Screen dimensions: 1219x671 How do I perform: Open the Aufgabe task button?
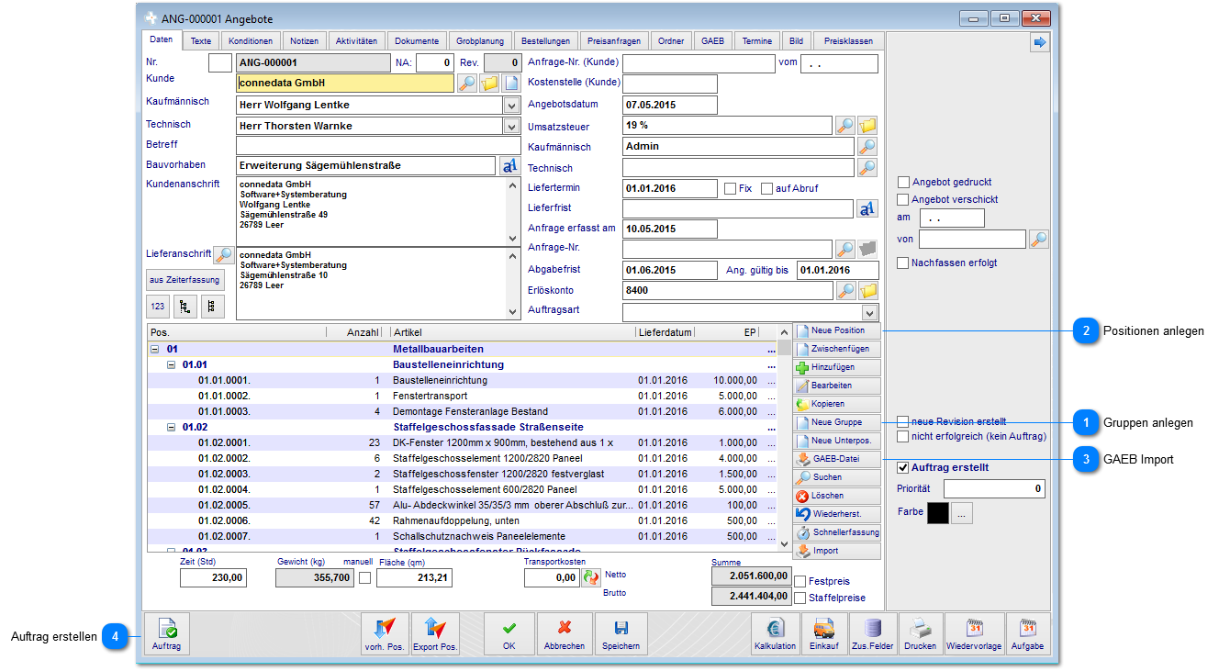pyautogui.click(x=1027, y=634)
